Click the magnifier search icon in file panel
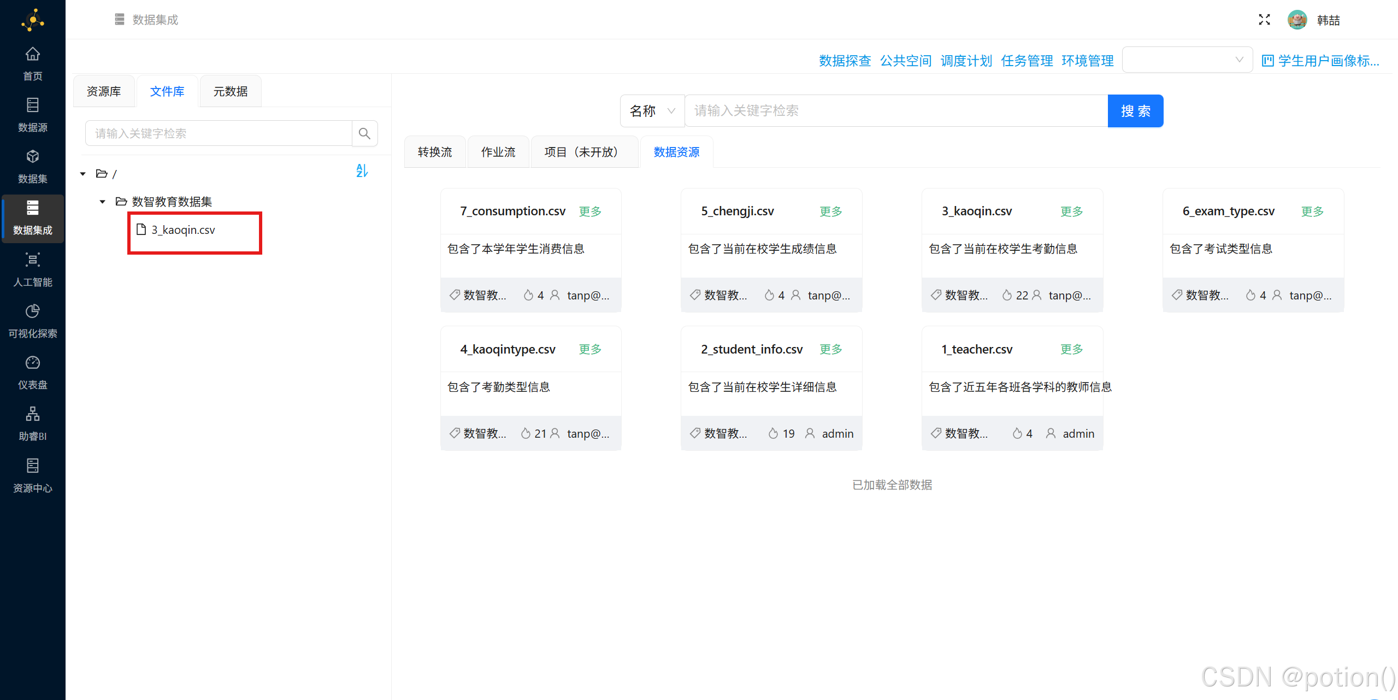The height and width of the screenshot is (700, 1398). tap(364, 133)
